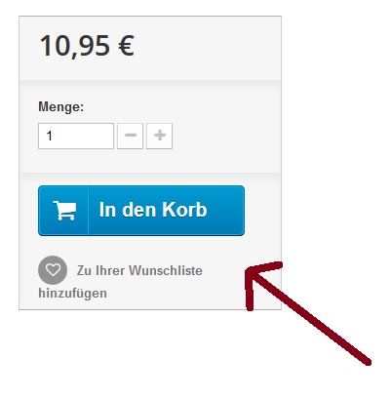391x398 pixels.
Task: Decrease quantity with the minus button
Action: 130,136
